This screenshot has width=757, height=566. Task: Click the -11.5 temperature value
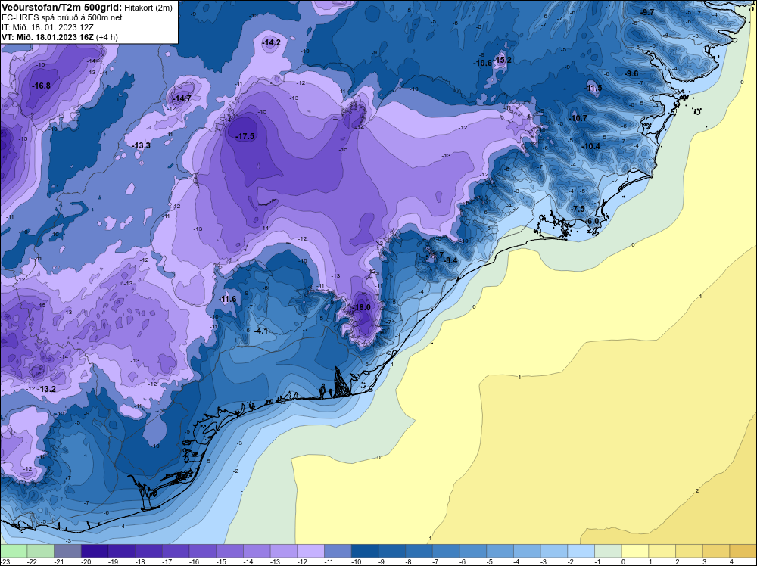[593, 88]
